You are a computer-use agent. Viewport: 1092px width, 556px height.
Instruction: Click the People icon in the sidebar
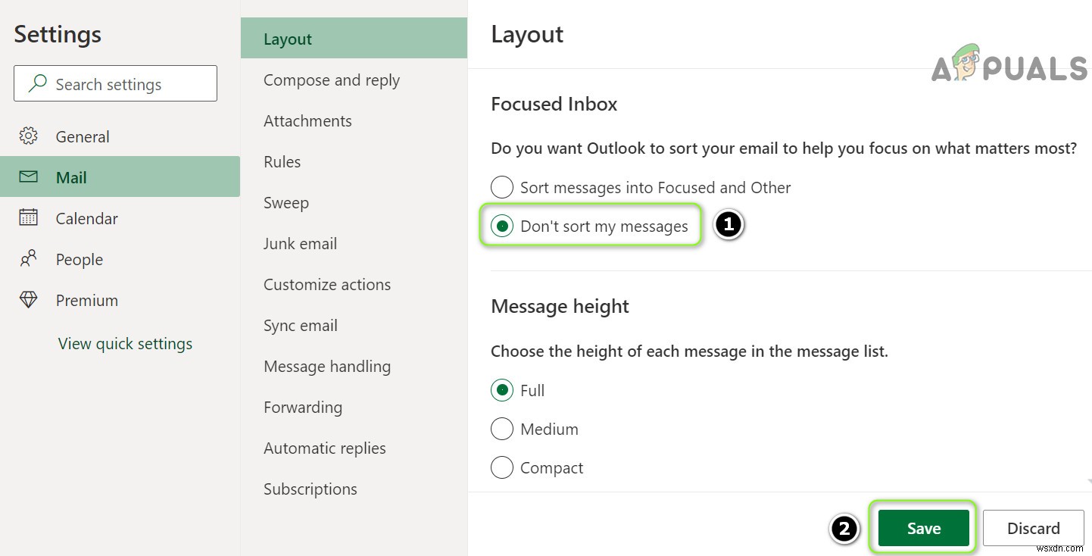pyautogui.click(x=28, y=259)
